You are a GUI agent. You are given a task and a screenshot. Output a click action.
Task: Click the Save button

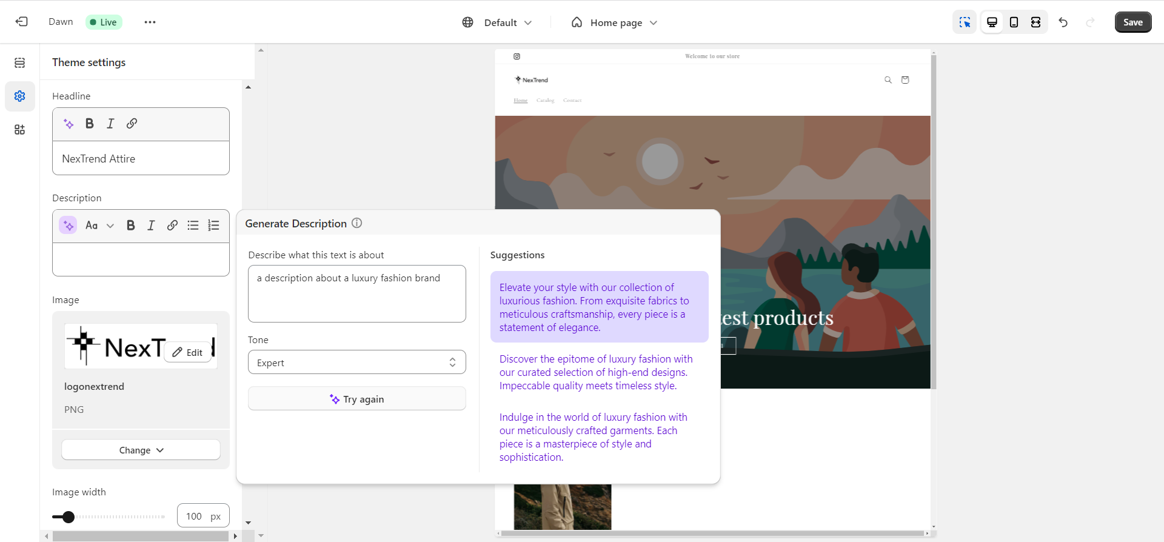pos(1132,22)
